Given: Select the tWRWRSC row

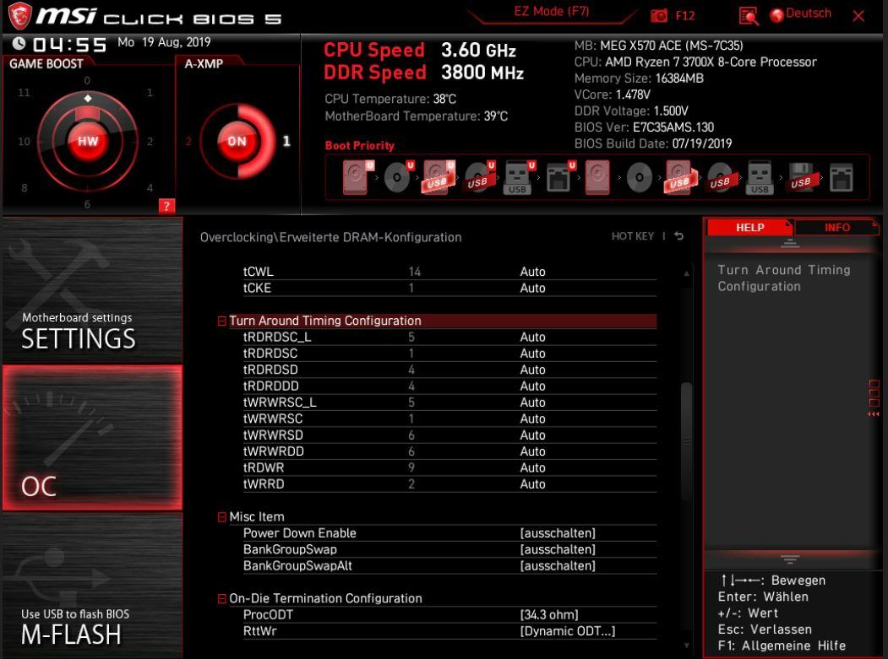Looking at the screenshot, I should pyautogui.click(x=449, y=419).
